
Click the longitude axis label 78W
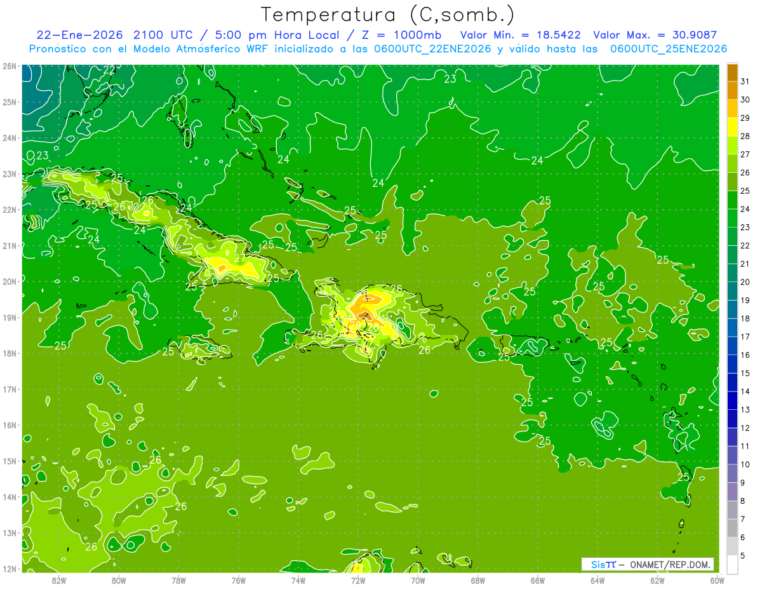[178, 580]
